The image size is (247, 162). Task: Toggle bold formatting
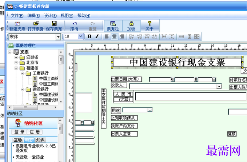point(89,36)
